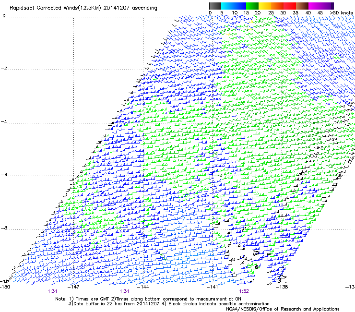The width and height of the screenshot is (355, 312).
Task: Click the title text 'Rapidscat Corrected Winds(12.5KM)'
Action: click(55, 8)
